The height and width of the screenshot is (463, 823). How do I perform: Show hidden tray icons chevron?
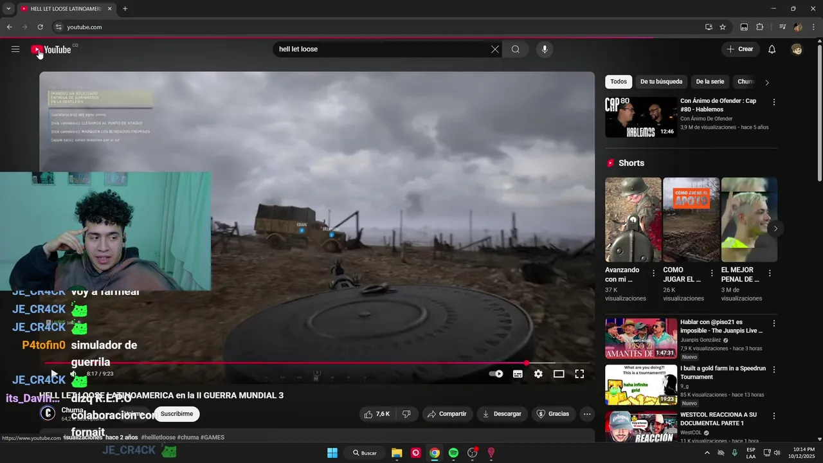pyautogui.click(x=707, y=453)
